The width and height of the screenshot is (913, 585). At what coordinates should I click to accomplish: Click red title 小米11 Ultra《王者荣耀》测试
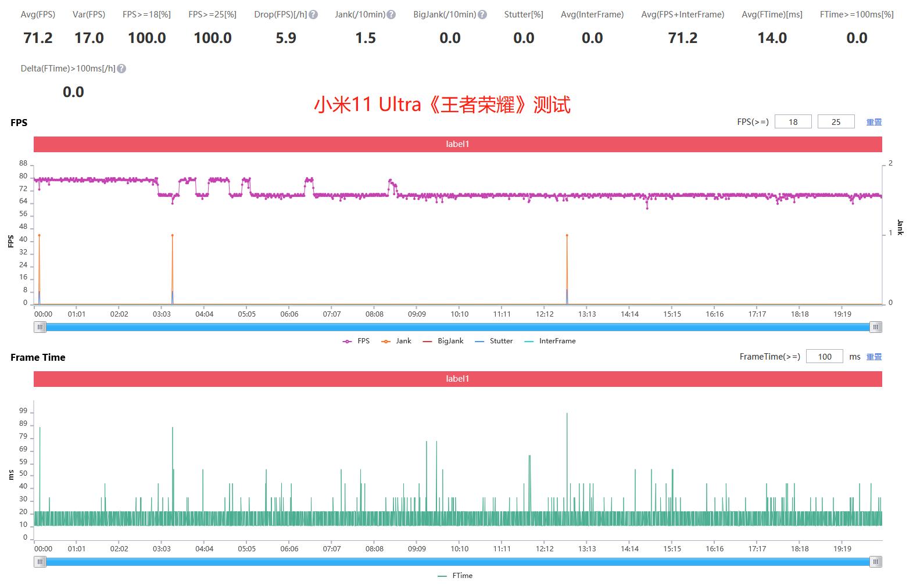pyautogui.click(x=442, y=105)
